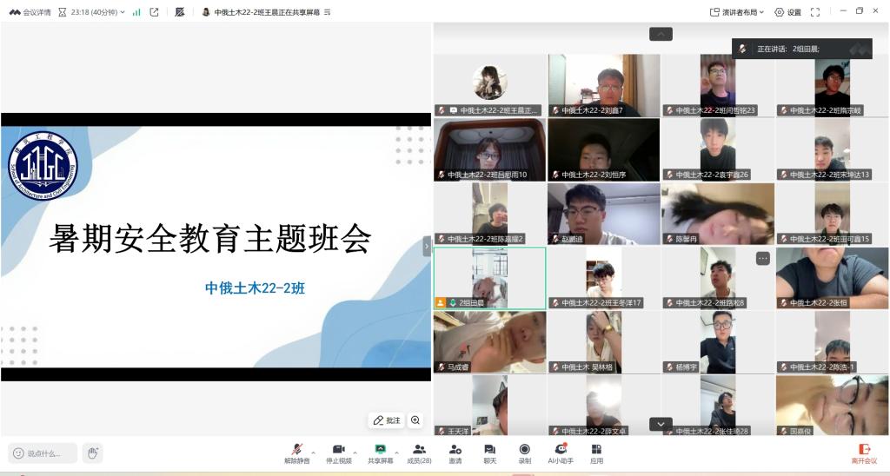Image resolution: width=890 pixels, height=476 pixels.
Task: Open the members list (成员)
Action: [x=419, y=452]
